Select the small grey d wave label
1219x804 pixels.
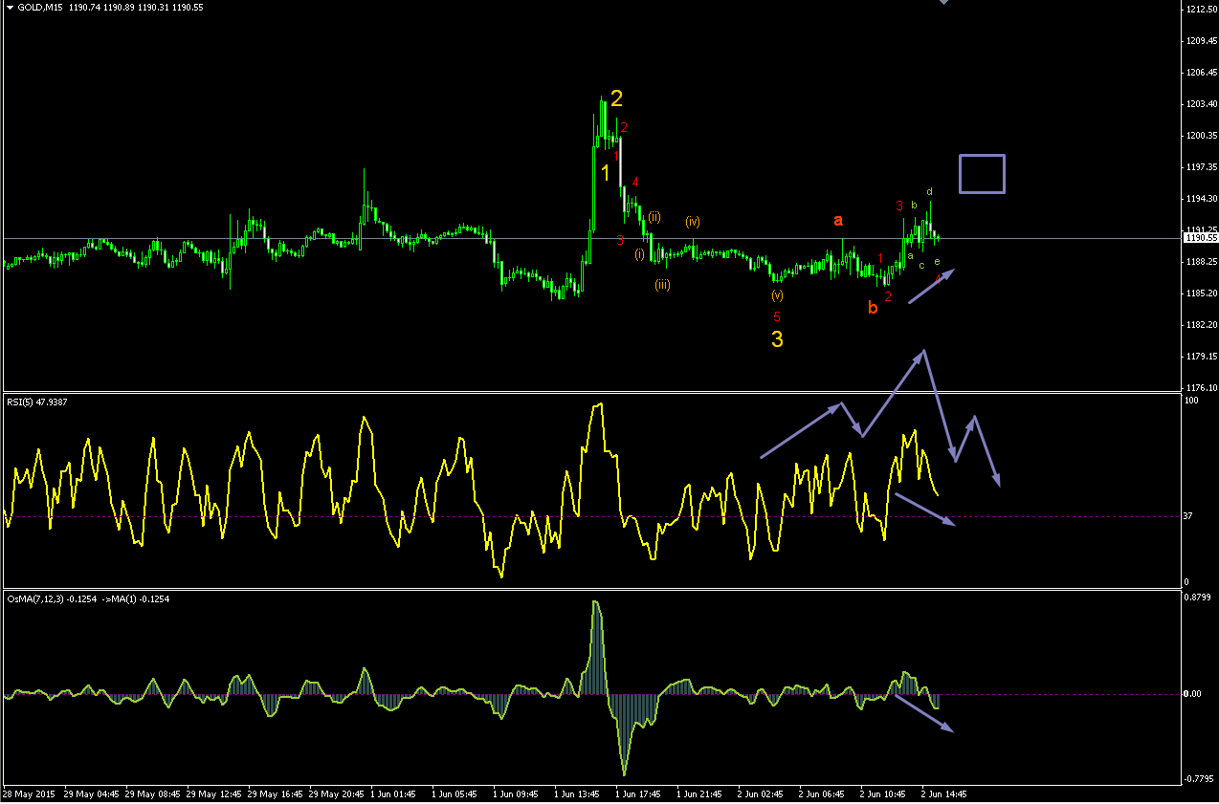pos(929,192)
